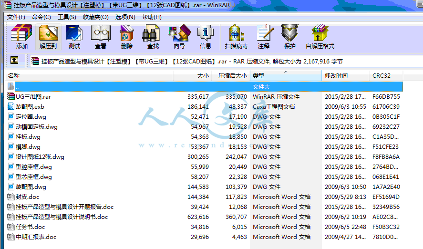Select the 定位圈.dwg file icon

[11, 116]
